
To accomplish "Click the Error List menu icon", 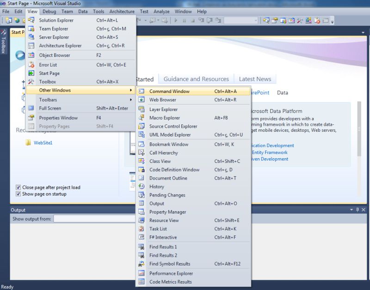I will click(31, 65).
